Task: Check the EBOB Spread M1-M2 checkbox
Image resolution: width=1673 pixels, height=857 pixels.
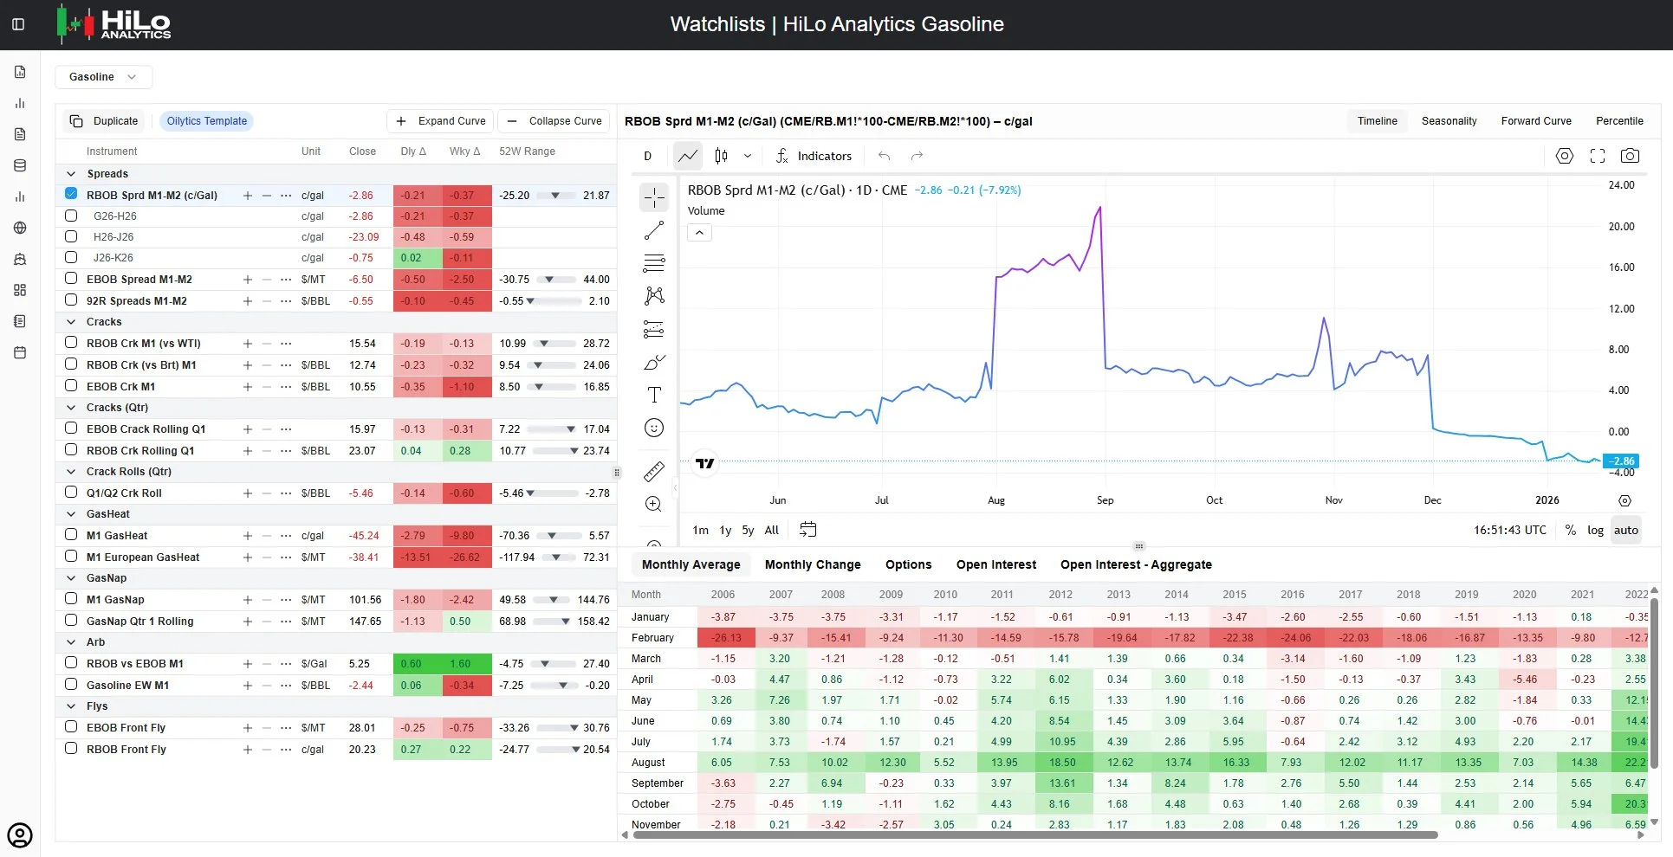Action: (71, 278)
